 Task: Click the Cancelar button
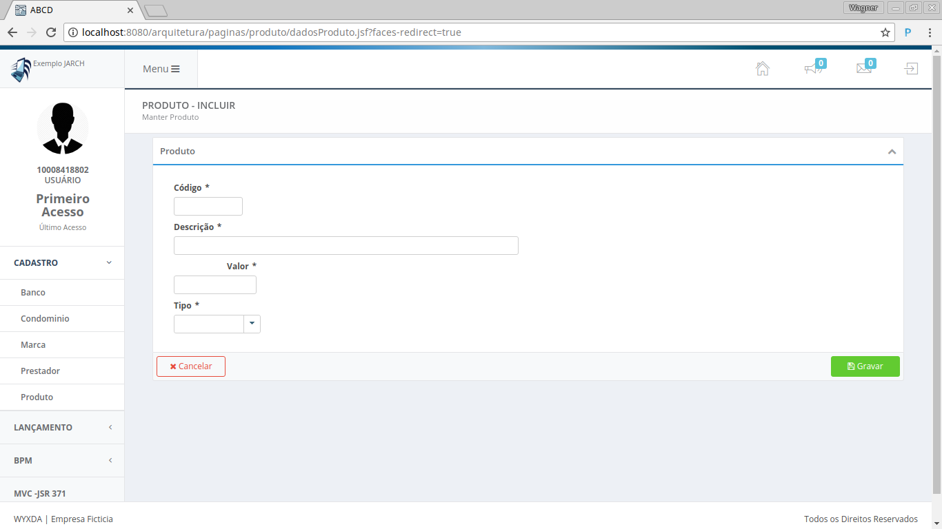coord(191,366)
